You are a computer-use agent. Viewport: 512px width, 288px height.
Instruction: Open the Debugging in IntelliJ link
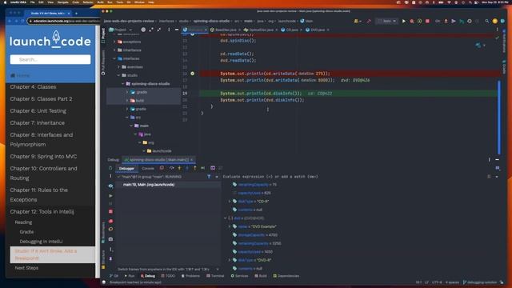41,242
